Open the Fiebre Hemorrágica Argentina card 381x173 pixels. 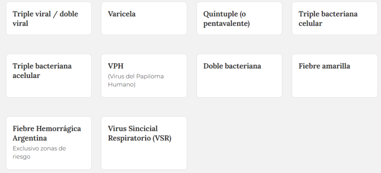(48, 143)
